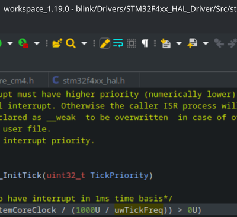Screen dimensions: 237x217
Task: Click the External Tools run icon
Action: [x=23, y=43]
